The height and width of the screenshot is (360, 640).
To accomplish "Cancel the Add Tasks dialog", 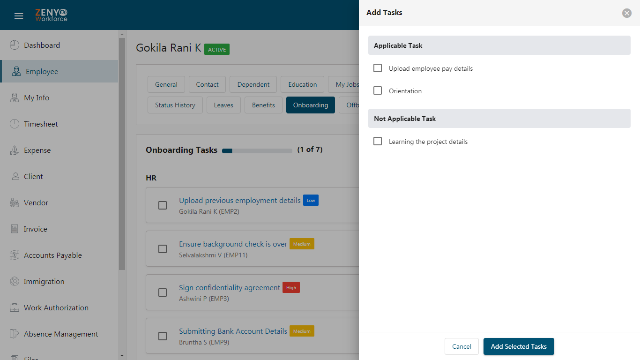I will pyautogui.click(x=461, y=346).
